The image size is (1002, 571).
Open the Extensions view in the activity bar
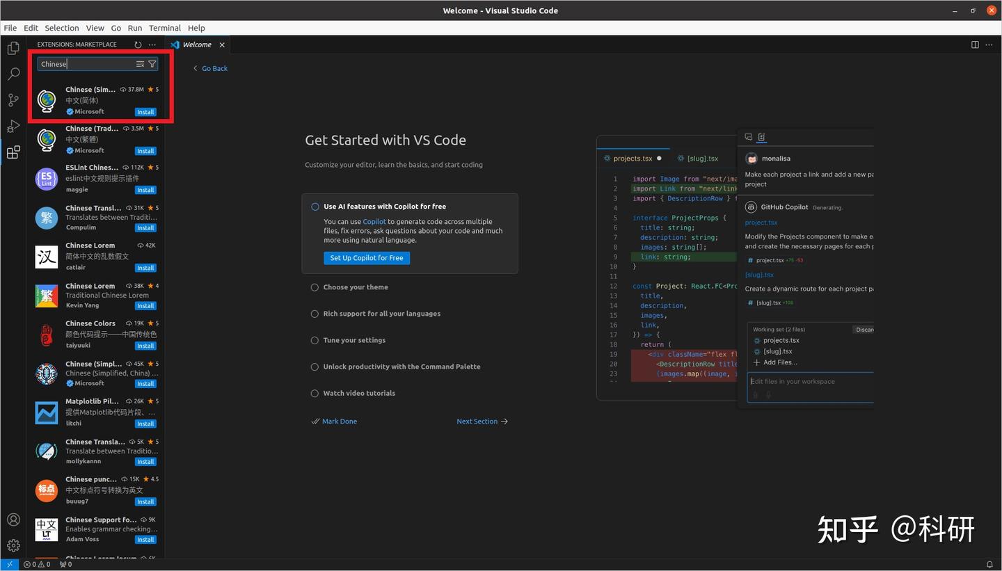pos(13,152)
